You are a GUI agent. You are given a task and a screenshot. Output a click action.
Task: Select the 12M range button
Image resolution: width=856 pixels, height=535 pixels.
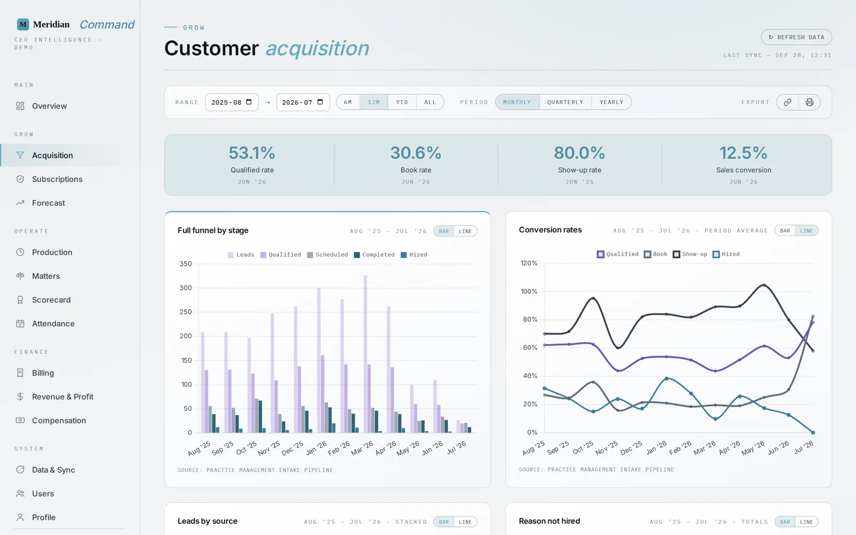coord(374,102)
